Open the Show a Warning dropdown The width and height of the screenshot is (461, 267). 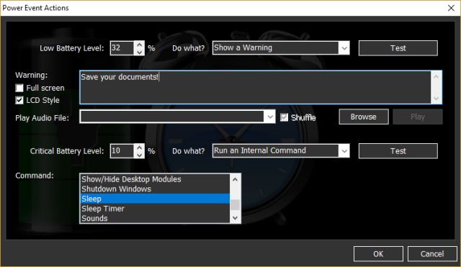[344, 48]
